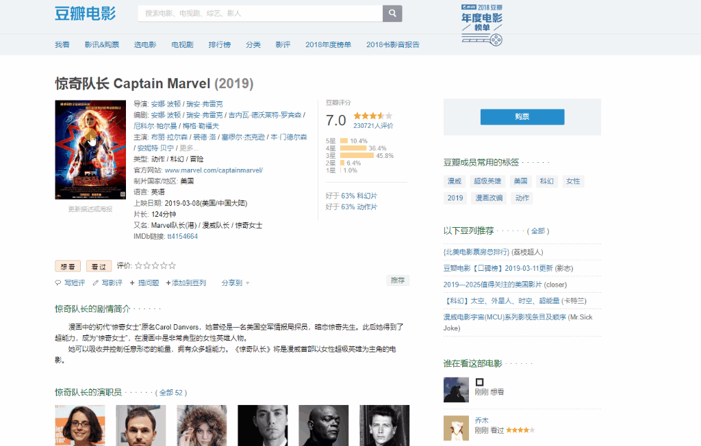Select the 漫威 tag
Screen dimensions: 701x446
[455, 181]
